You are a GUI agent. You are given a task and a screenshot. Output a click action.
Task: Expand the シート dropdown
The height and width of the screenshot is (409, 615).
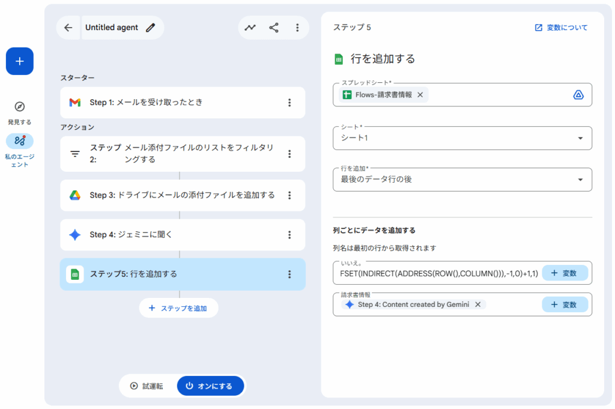click(580, 138)
